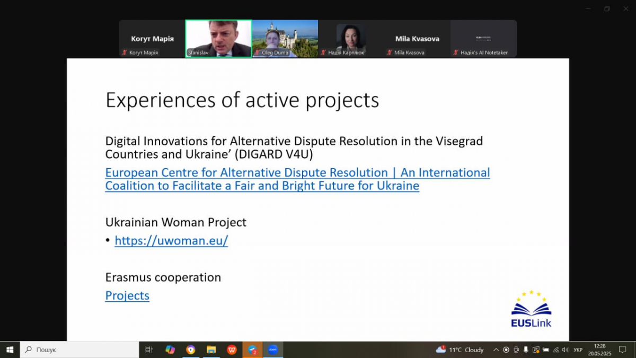Open the notification center icon
This screenshot has height=358, width=636.
tap(623, 350)
